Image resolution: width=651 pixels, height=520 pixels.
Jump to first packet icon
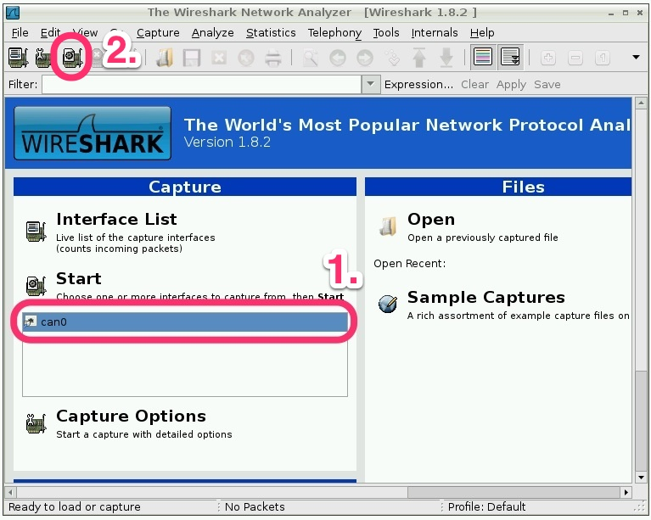point(419,58)
